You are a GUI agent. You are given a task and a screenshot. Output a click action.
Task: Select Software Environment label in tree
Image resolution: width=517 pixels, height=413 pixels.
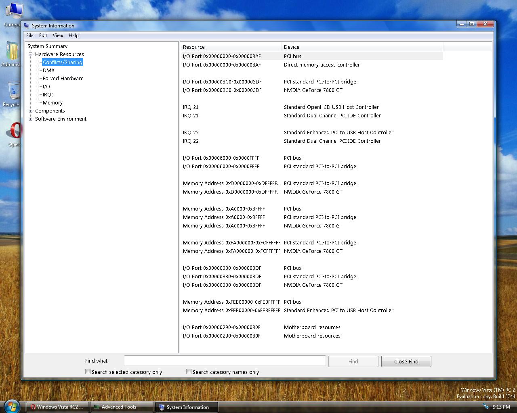click(x=61, y=119)
